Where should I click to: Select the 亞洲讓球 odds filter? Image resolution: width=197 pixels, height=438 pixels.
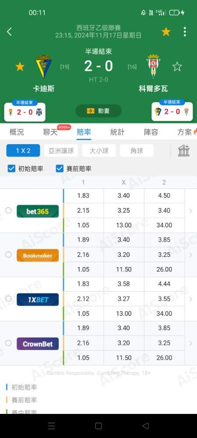point(61,151)
